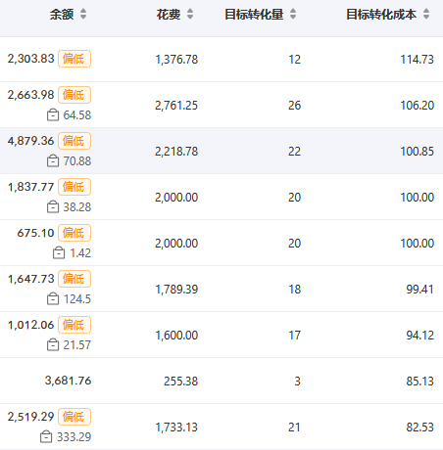The height and width of the screenshot is (450, 443).
Task: Sort by 花费 column arrows
Action: pos(190,14)
